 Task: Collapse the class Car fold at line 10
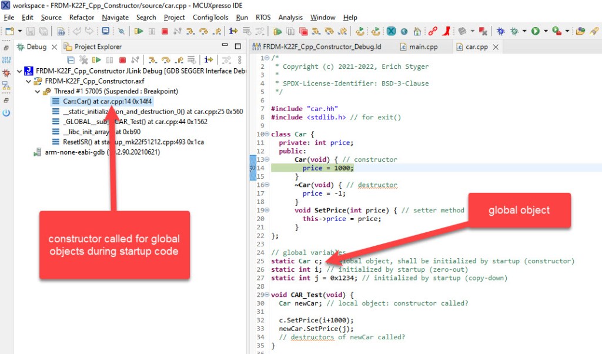267,135
